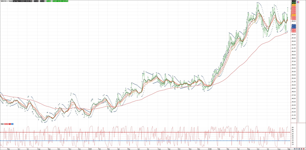This screenshot has height=150, width=306.
Task: Click the small flag icon beside the price axis
Action: tap(298, 2)
